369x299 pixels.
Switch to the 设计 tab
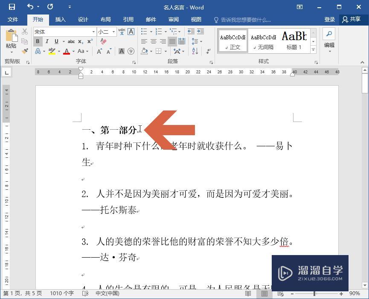coord(83,20)
